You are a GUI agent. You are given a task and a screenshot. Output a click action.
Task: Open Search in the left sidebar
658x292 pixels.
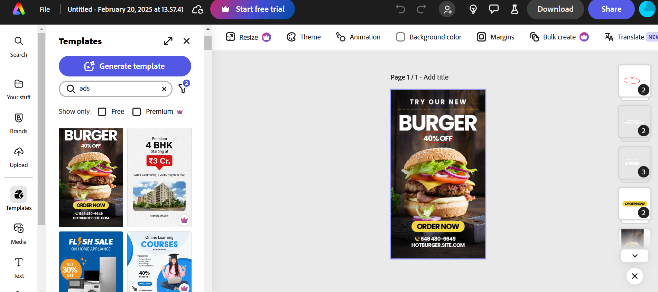(19, 47)
